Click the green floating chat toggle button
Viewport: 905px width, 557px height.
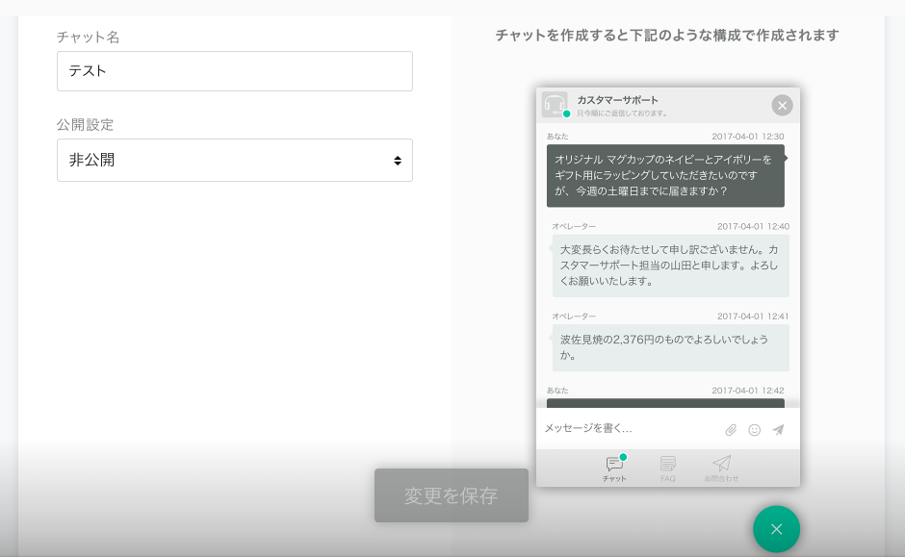coord(776,529)
